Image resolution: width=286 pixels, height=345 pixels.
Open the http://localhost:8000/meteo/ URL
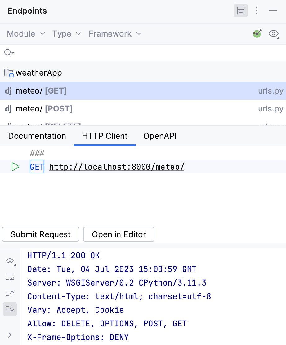tap(117, 167)
